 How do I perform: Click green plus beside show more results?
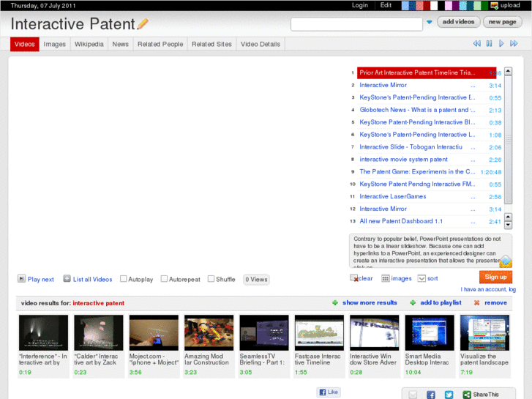(335, 302)
